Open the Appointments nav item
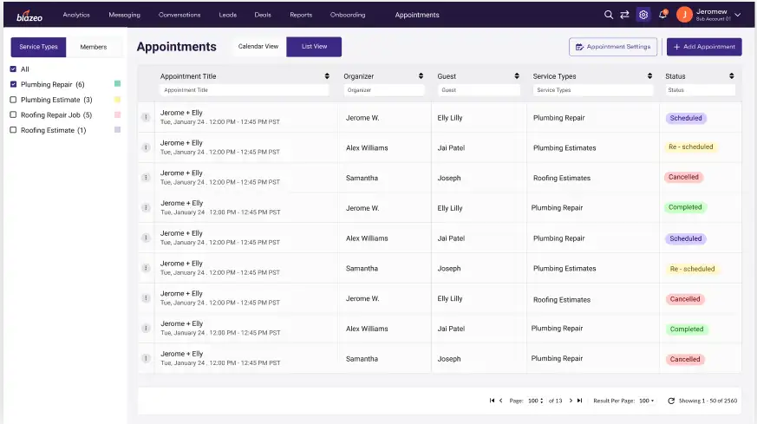 pos(417,15)
